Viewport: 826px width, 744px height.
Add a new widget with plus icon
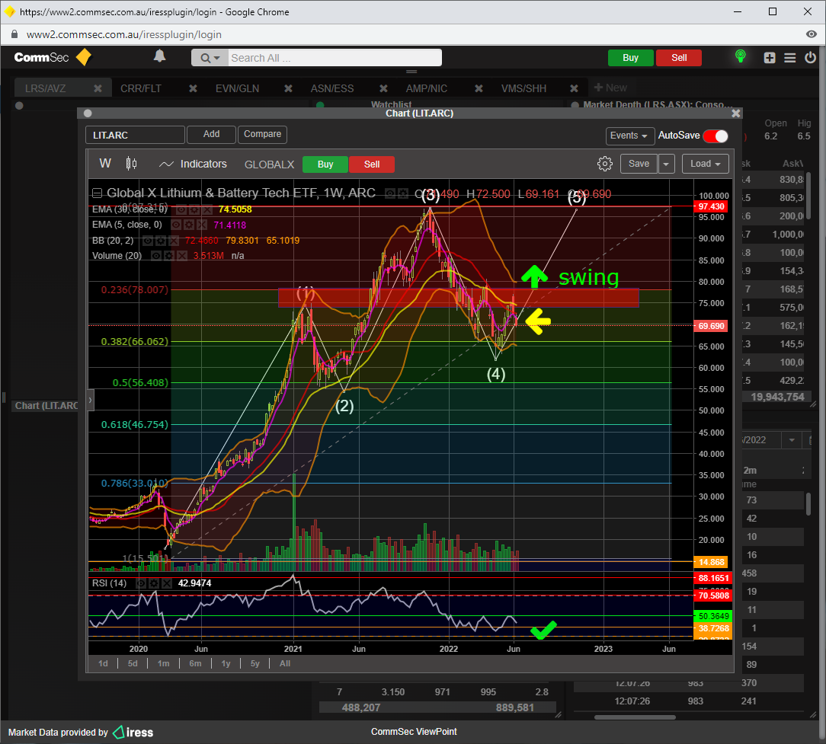point(770,58)
